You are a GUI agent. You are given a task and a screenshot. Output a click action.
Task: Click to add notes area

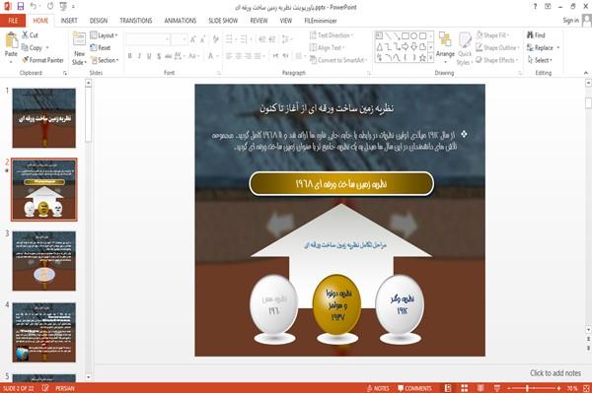click(x=555, y=373)
